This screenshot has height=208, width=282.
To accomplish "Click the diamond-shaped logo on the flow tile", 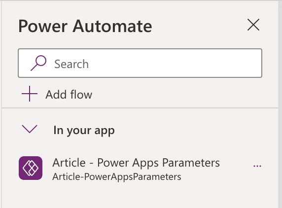I will pos(31,168).
